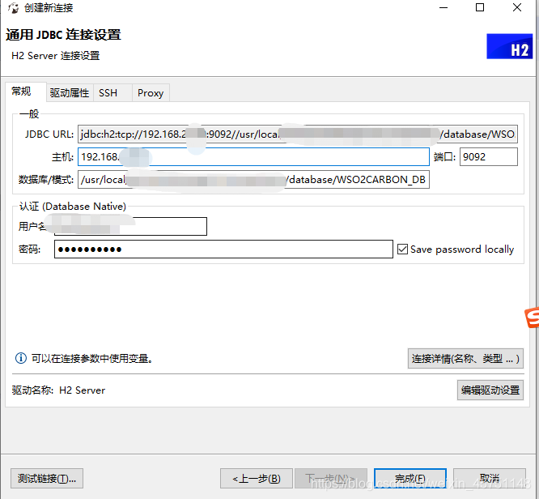Click the JDBC URL field
This screenshot has height=499, width=539.
click(x=297, y=134)
